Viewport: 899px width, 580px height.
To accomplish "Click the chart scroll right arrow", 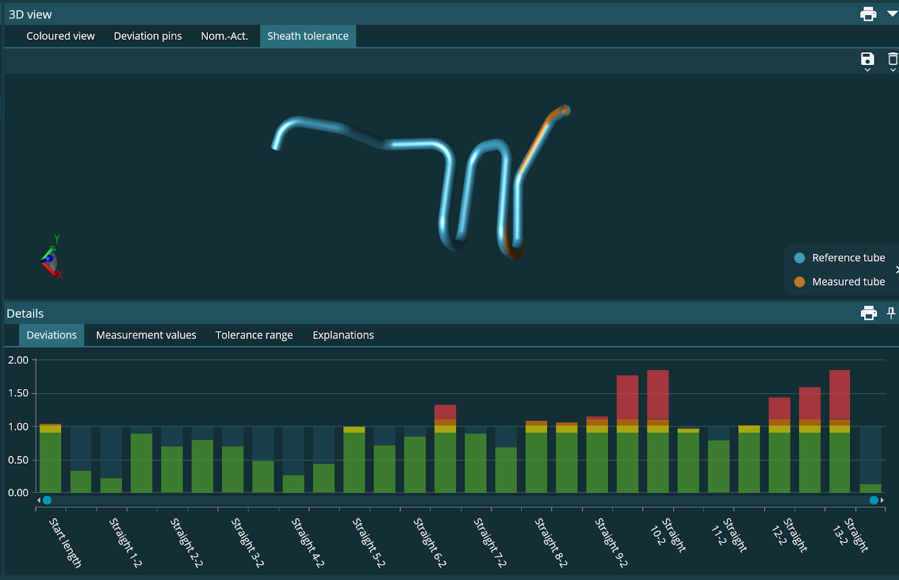I will point(883,500).
